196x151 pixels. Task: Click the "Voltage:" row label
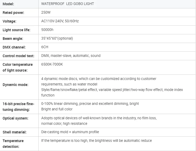point(9,21)
